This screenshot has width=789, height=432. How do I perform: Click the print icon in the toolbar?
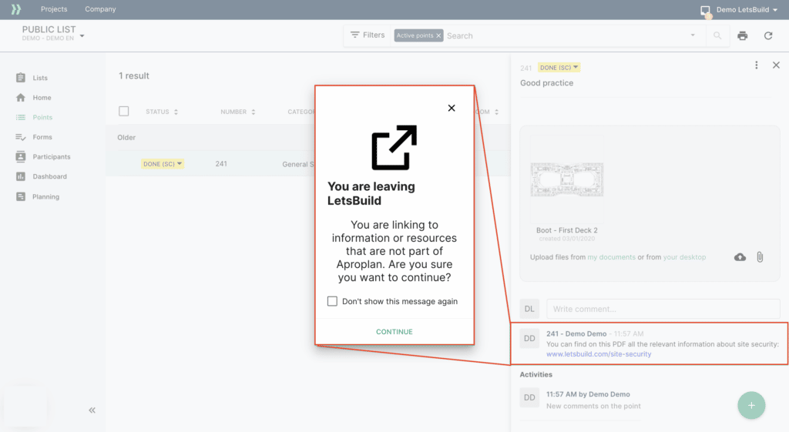pyautogui.click(x=742, y=35)
